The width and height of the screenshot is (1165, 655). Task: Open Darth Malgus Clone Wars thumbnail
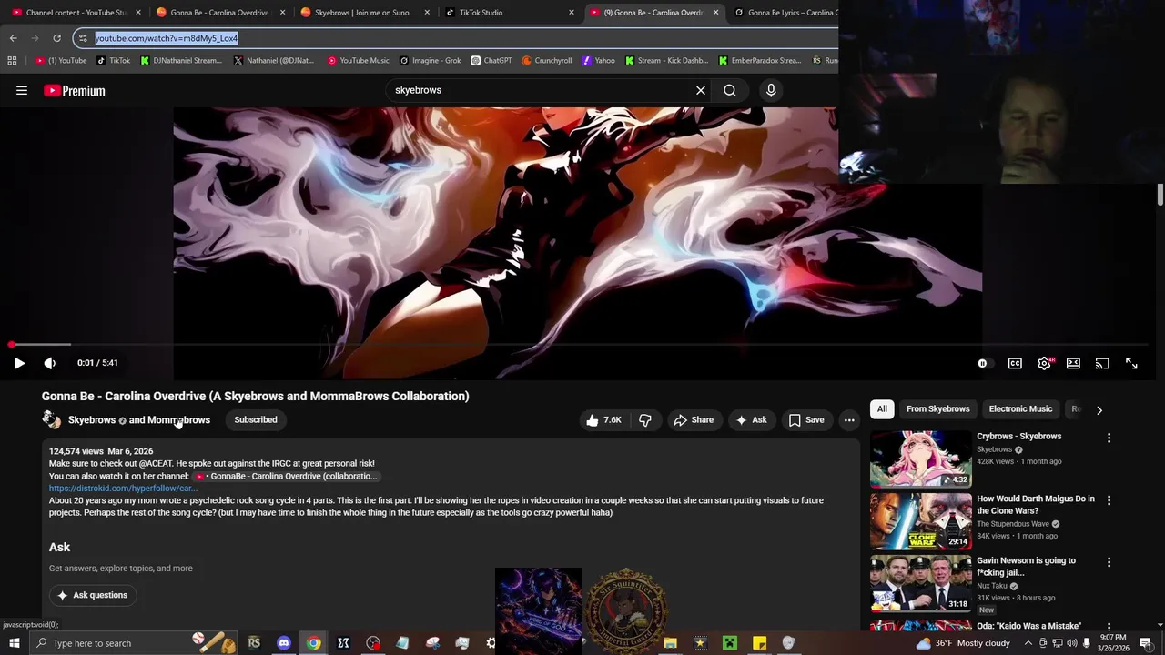click(920, 521)
